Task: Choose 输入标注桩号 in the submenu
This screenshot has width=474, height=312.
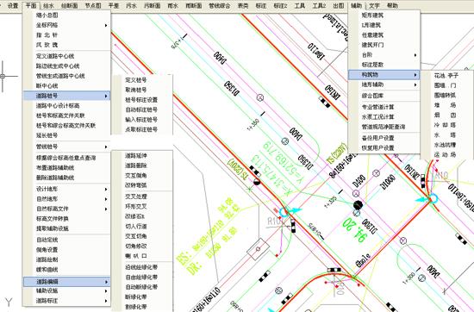Action: pyautogui.click(x=141, y=120)
